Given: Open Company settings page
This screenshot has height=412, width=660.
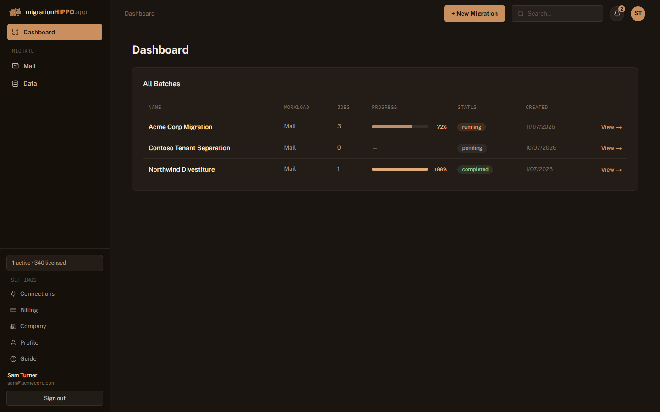Looking at the screenshot, I should click(x=55, y=326).
